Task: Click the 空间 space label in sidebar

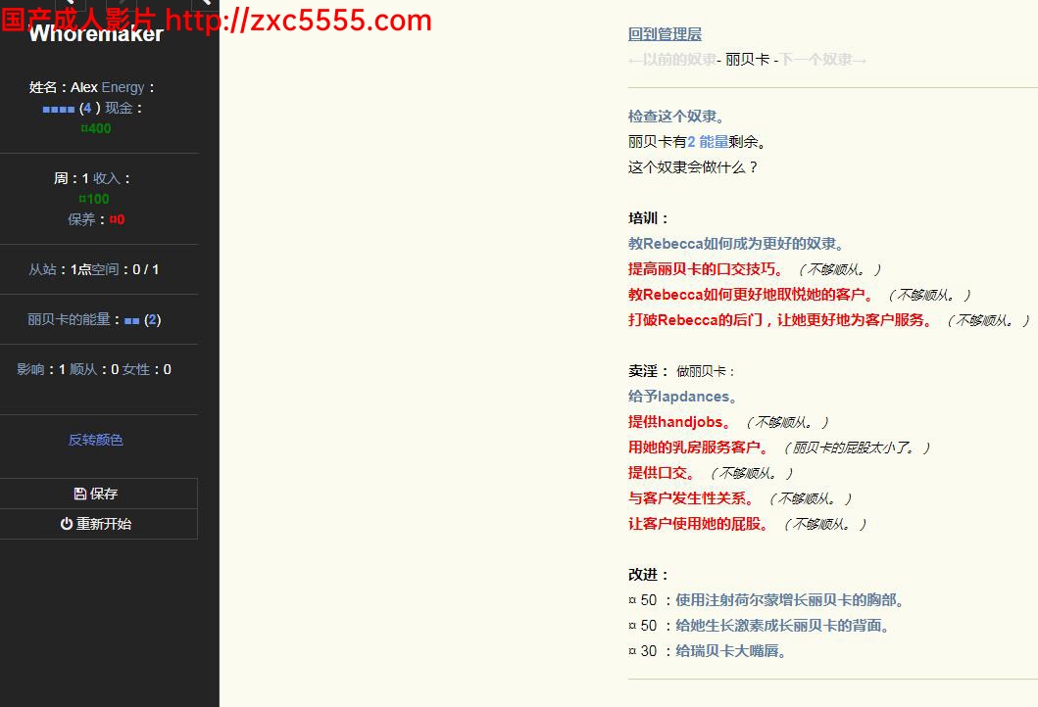Action: point(105,269)
